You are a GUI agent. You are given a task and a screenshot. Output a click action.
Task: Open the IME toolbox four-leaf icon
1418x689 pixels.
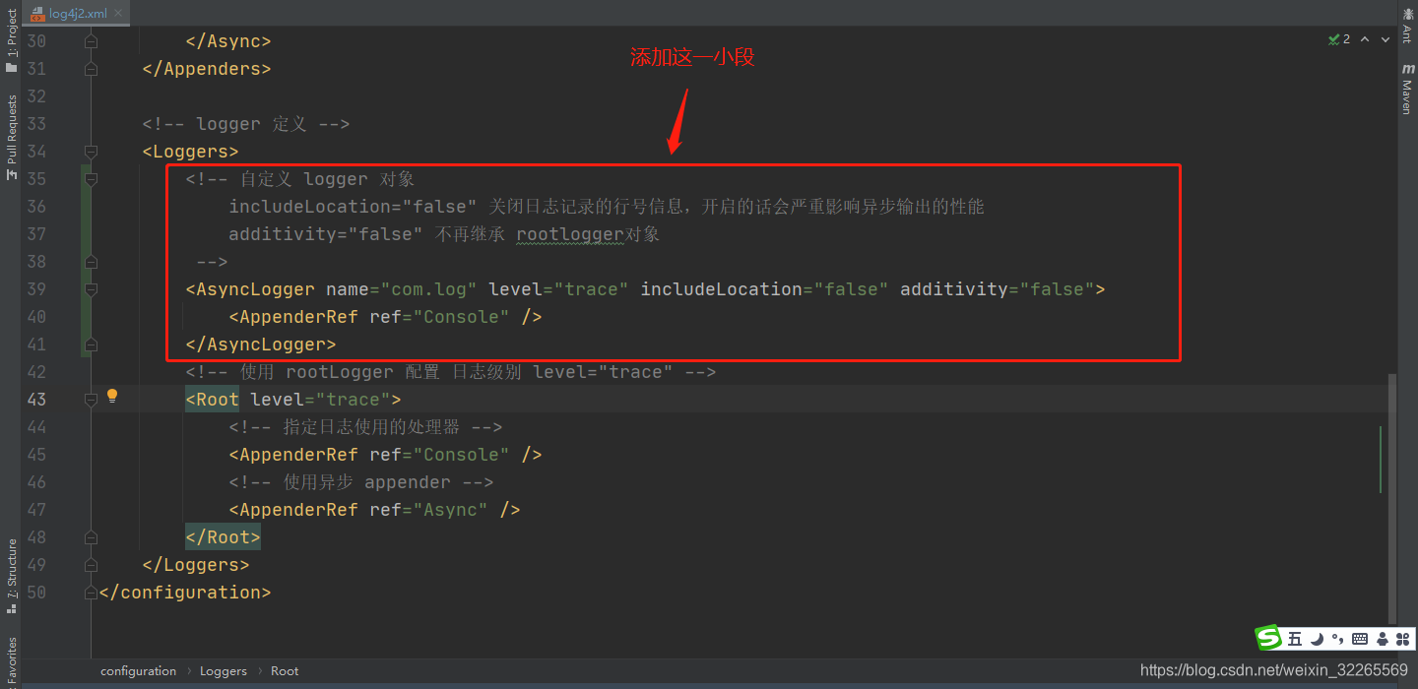point(1402,639)
